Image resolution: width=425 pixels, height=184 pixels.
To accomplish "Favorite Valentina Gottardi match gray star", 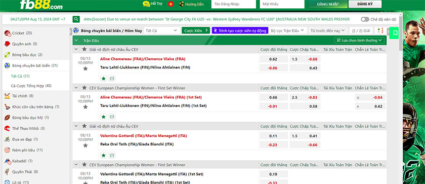I will pyautogui.click(x=85, y=146).
